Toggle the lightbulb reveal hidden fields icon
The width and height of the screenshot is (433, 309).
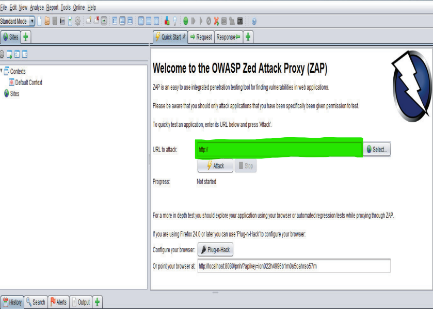175,21
